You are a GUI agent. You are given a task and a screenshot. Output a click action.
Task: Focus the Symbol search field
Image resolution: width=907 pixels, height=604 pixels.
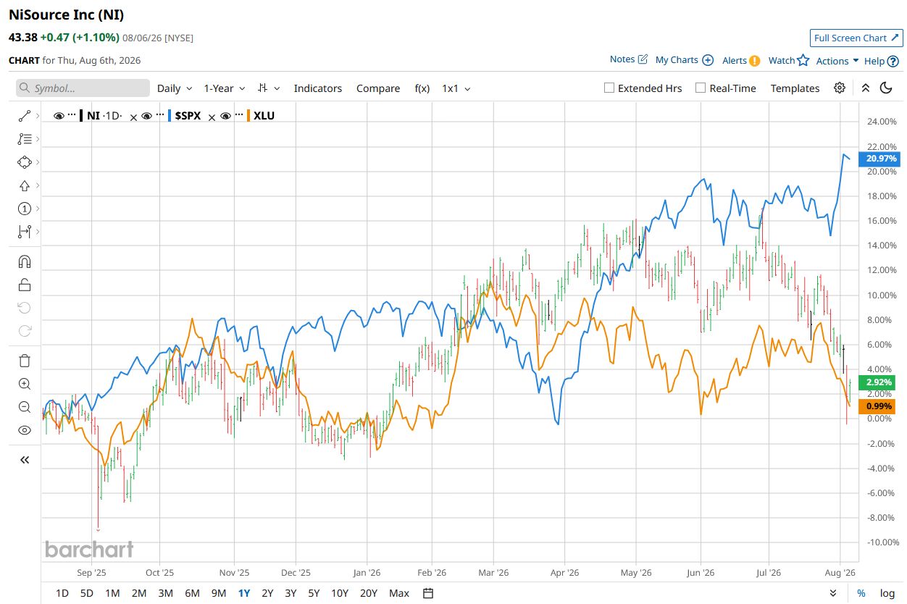click(83, 88)
